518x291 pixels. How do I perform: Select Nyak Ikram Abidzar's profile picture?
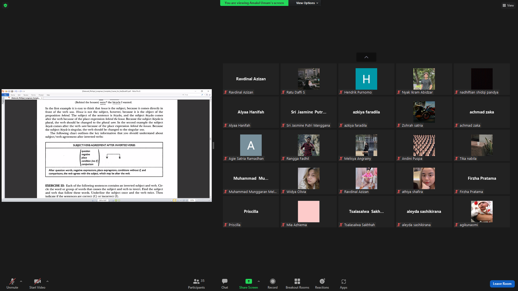pos(424,79)
